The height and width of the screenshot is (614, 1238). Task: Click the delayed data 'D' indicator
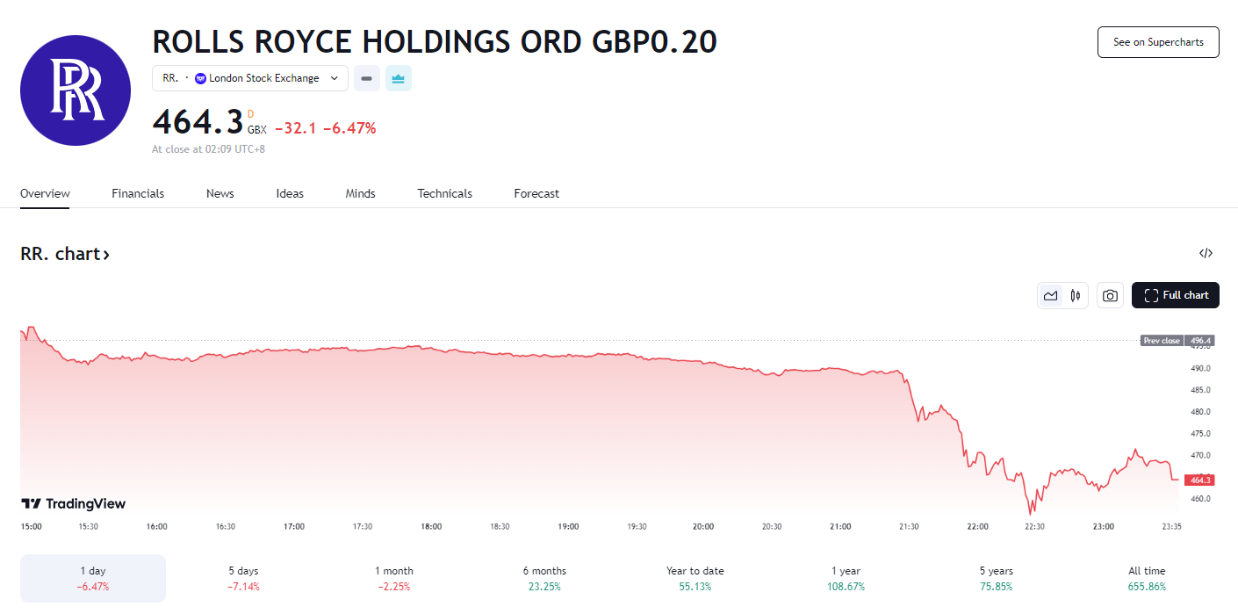[250, 113]
